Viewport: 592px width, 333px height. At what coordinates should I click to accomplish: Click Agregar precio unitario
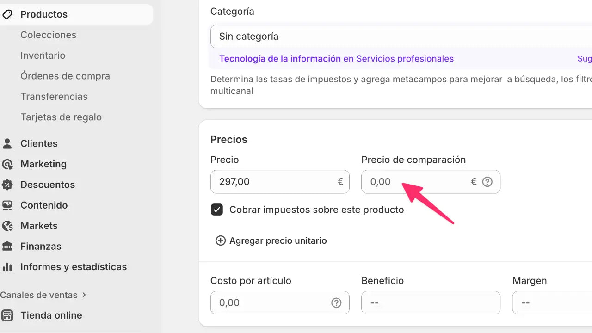click(271, 240)
